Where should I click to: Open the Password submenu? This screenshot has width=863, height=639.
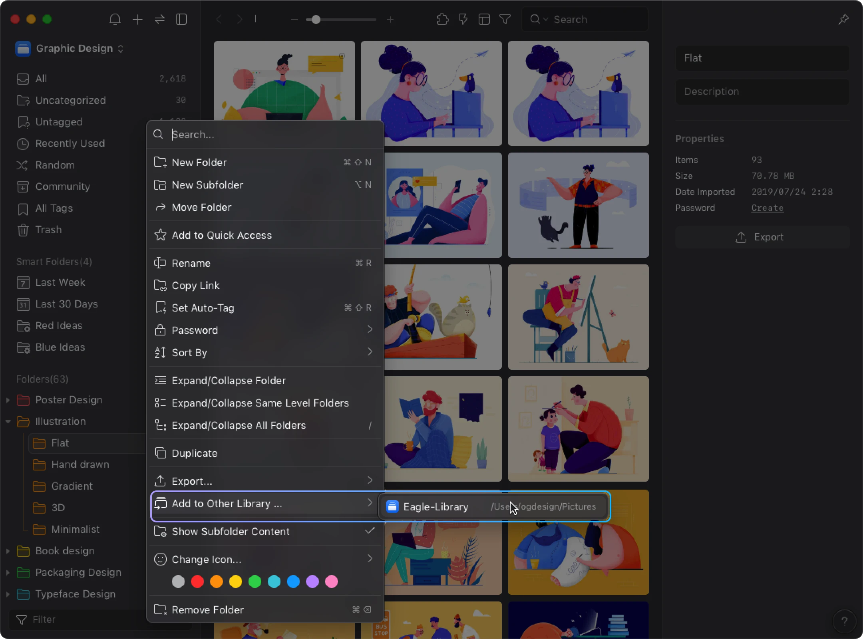coord(265,330)
